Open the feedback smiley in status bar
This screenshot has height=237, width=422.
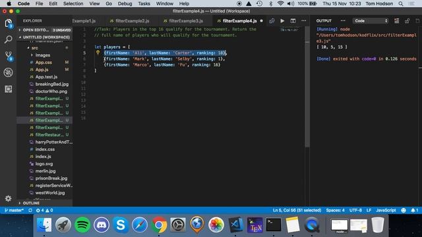[x=404, y=211]
